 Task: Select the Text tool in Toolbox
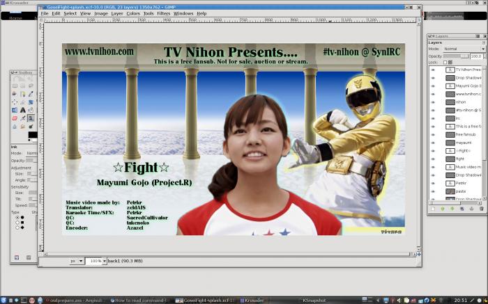pos(22,110)
